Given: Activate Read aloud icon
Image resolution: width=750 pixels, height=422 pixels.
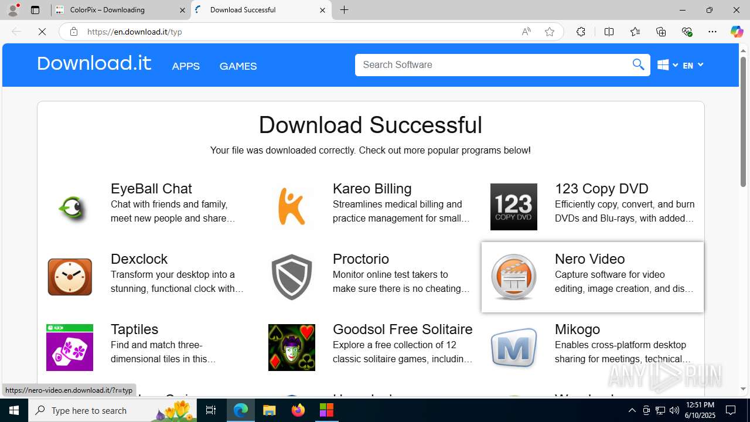Looking at the screenshot, I should coord(526,32).
